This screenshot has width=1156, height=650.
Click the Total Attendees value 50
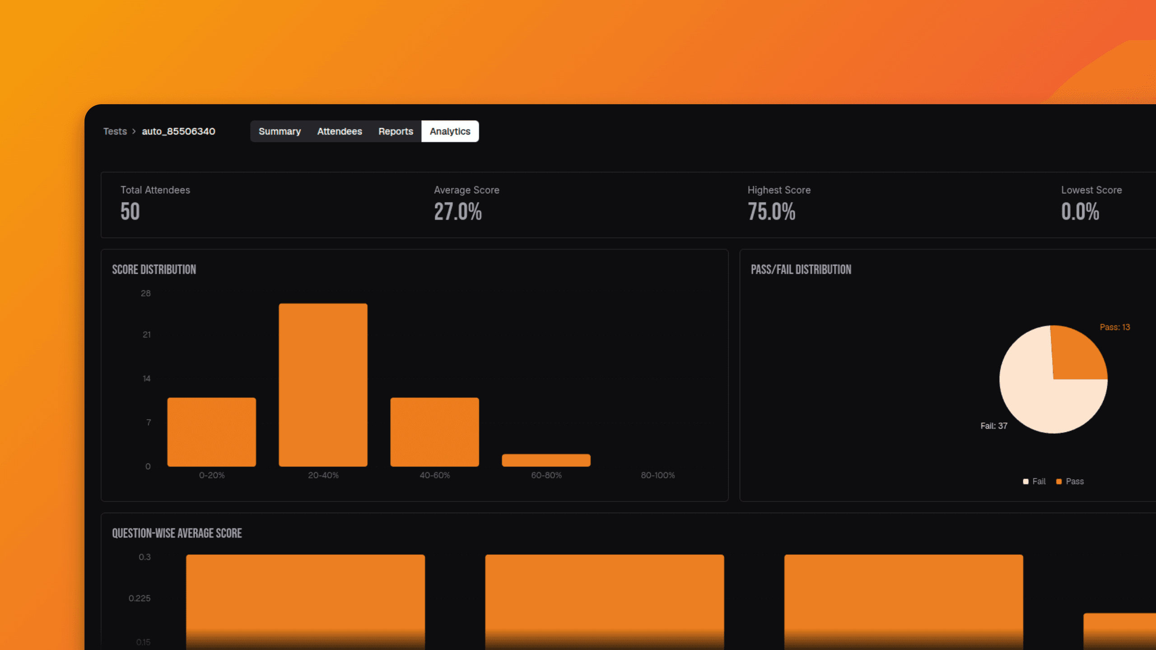pyautogui.click(x=130, y=211)
